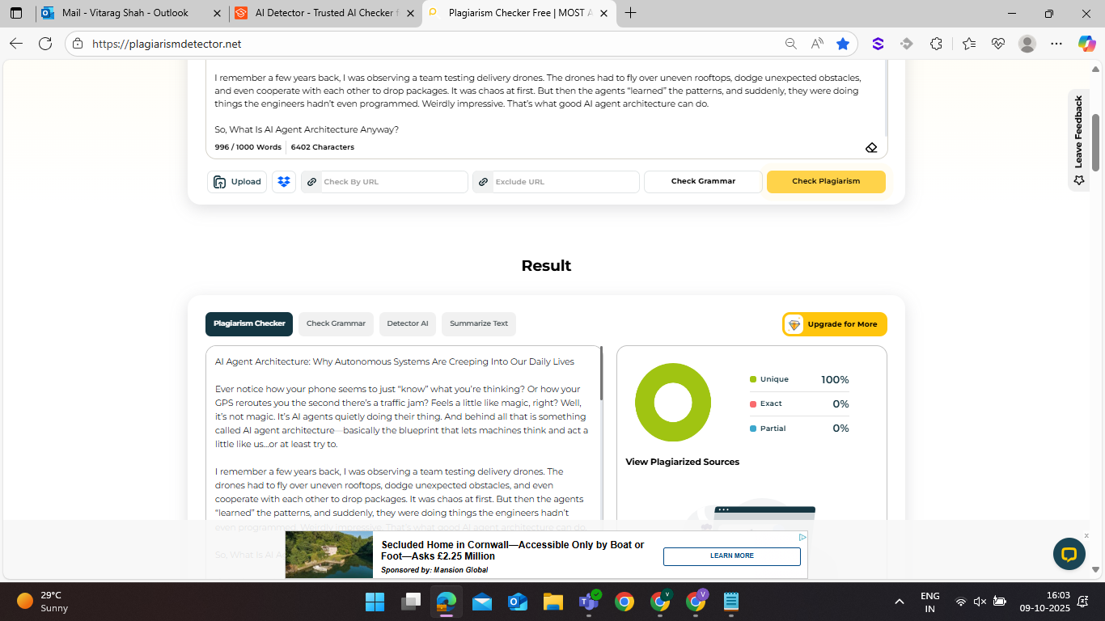Open browser extensions puzzle icon
1105x621 pixels.
tap(936, 44)
